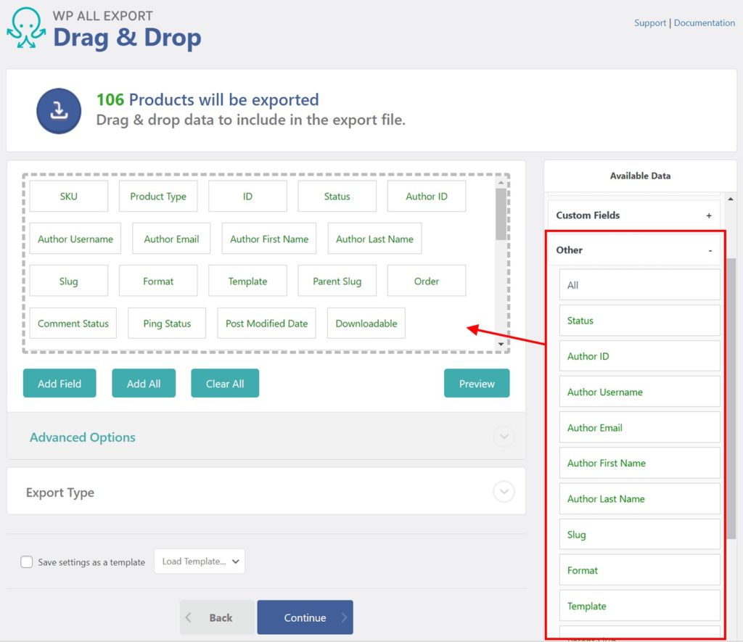This screenshot has width=743, height=642.
Task: Enable the Save settings as a template checkbox
Action: 27,561
